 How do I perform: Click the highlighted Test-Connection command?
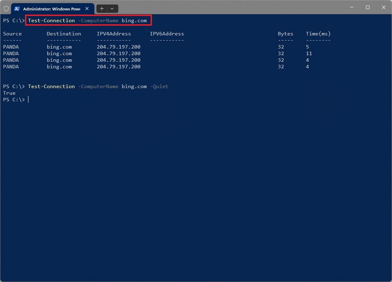coord(51,20)
